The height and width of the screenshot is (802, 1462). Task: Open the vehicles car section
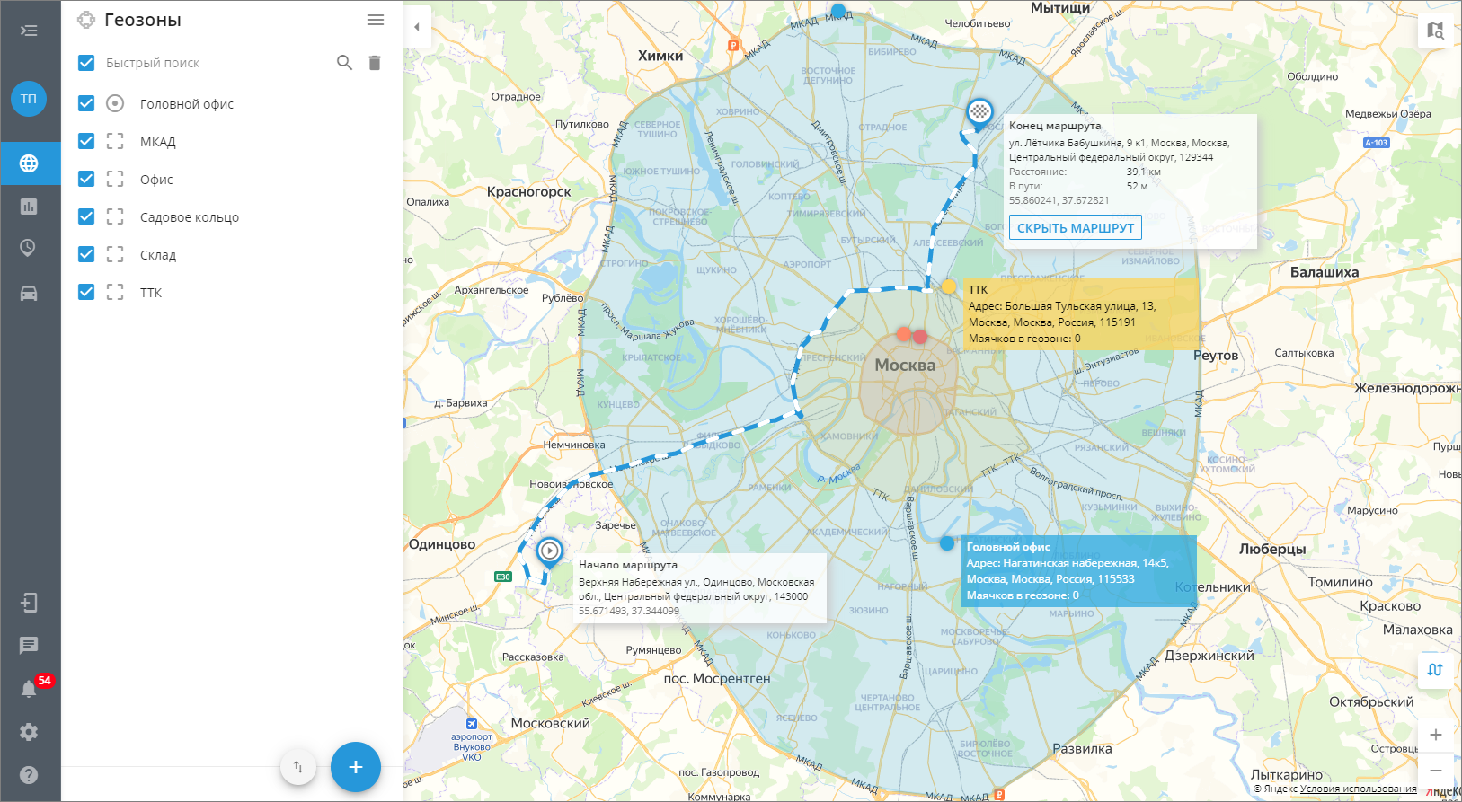(x=29, y=294)
